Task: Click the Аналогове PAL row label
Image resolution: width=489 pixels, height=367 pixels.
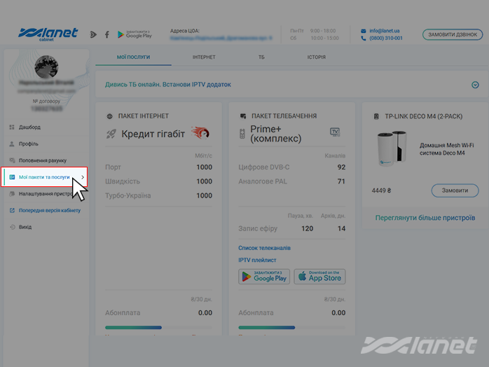Action: point(263,181)
